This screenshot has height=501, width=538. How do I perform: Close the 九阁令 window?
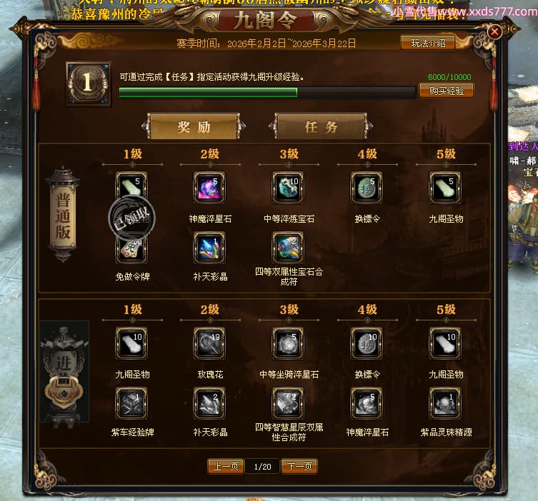[x=494, y=32]
